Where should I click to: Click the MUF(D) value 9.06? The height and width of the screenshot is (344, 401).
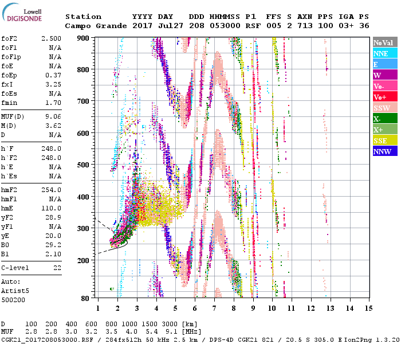53,117
